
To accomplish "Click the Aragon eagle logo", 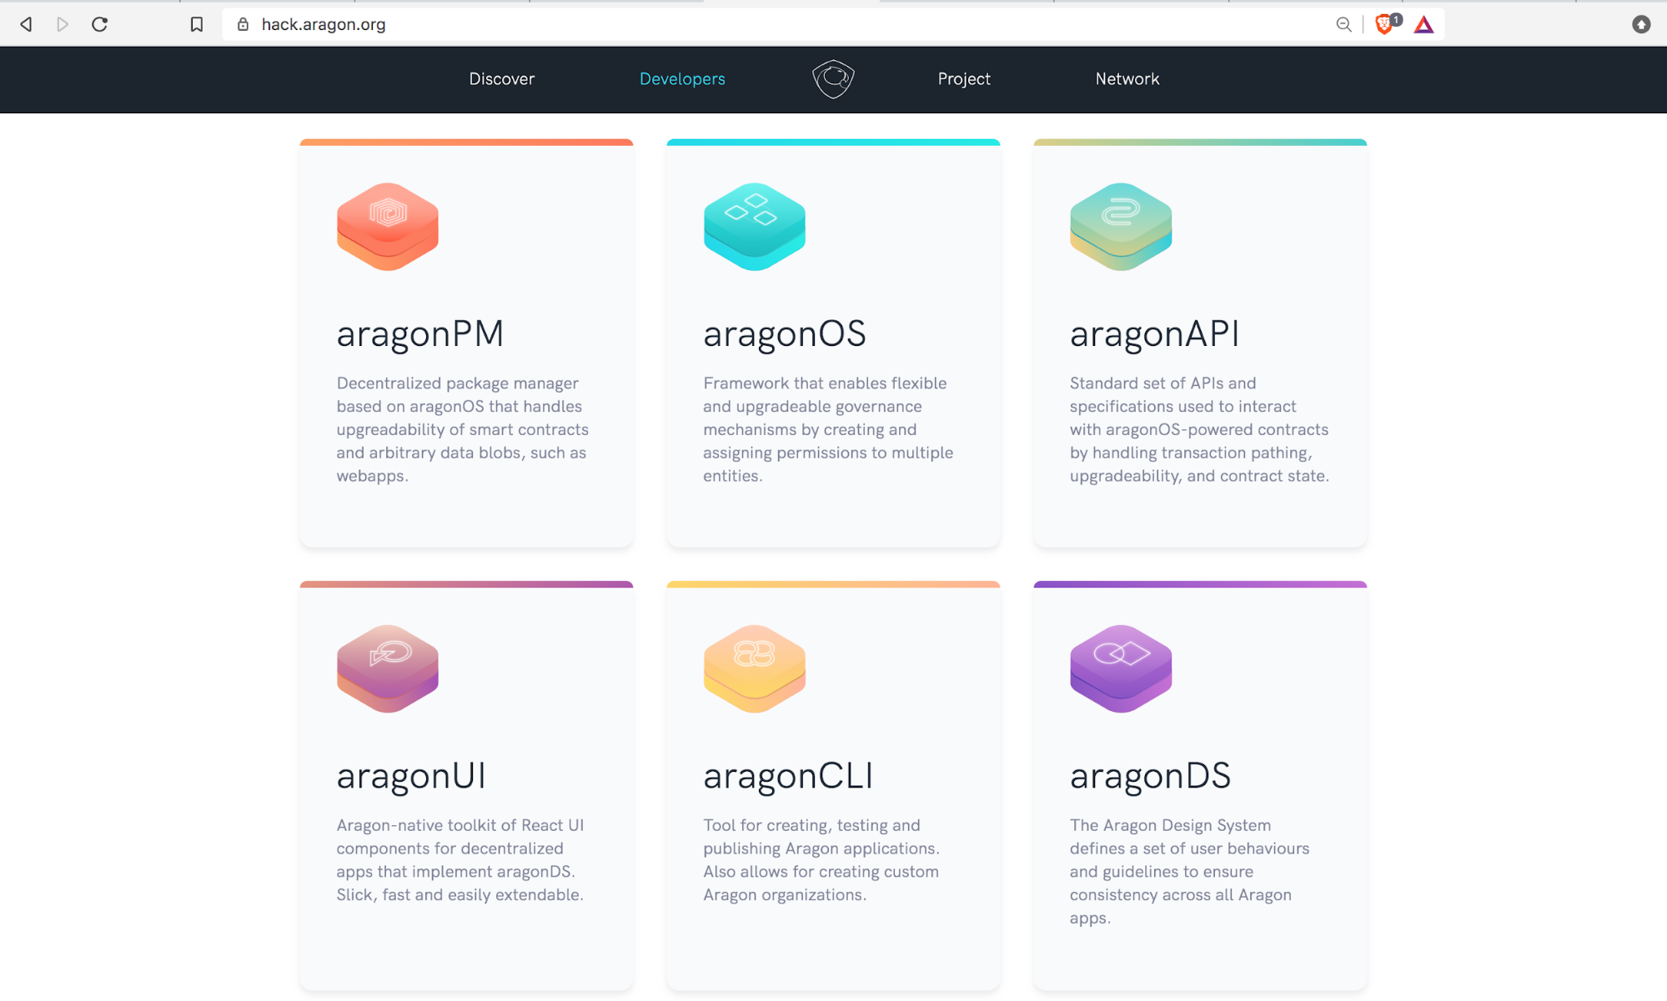I will click(833, 79).
